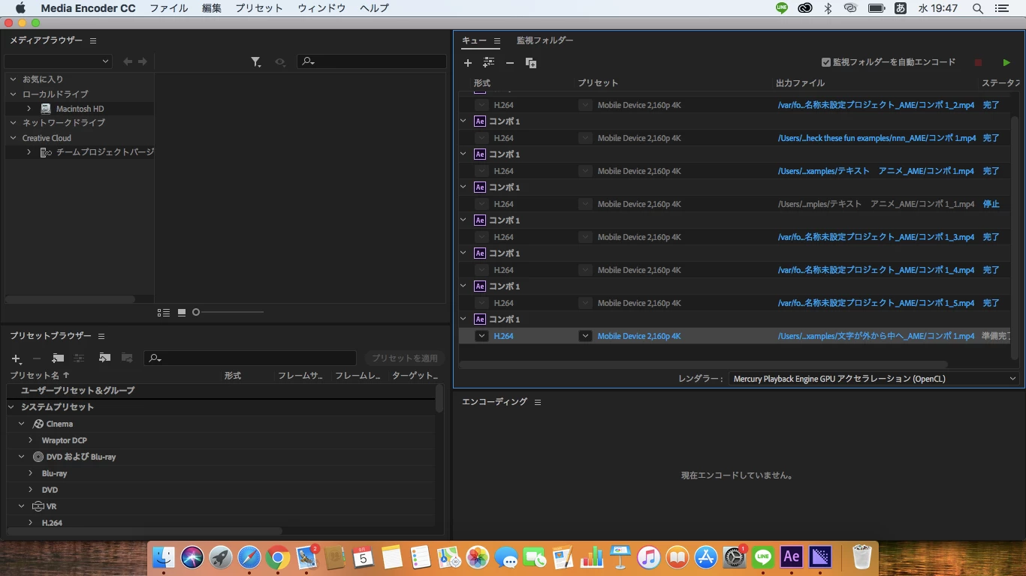
Task: Open the ファイル menu
Action: pos(169,8)
